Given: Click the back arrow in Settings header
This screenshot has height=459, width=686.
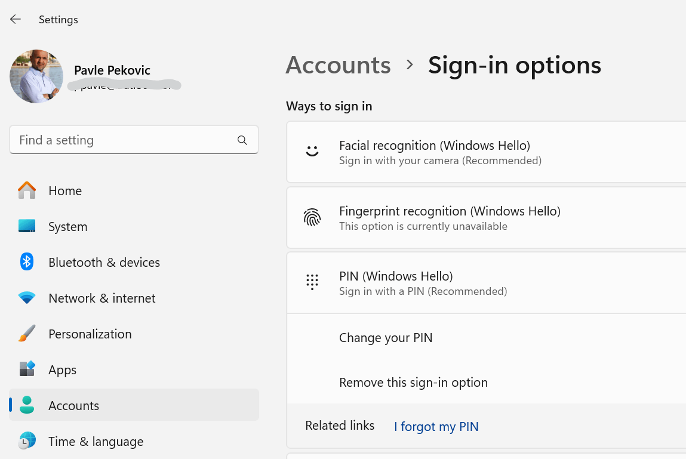Looking at the screenshot, I should (16, 19).
